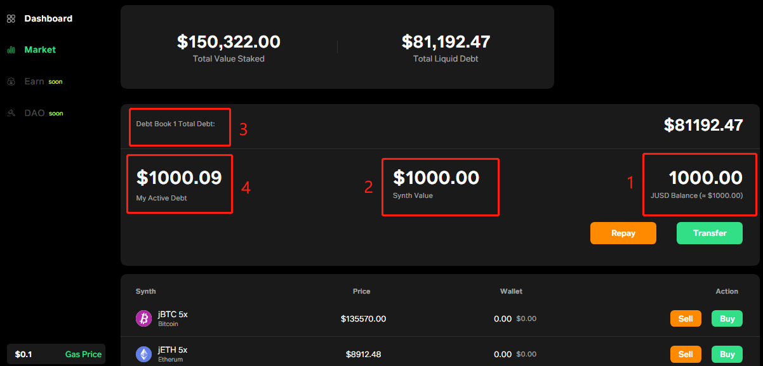Open the Market menu item
763x366 pixels.
40,49
